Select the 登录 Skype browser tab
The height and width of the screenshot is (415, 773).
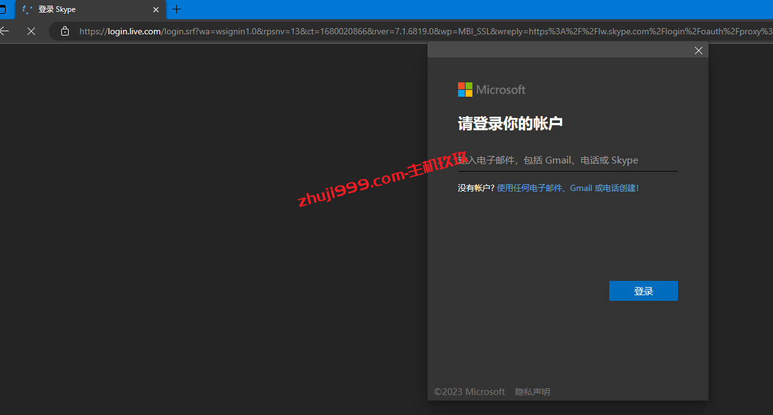(x=91, y=9)
